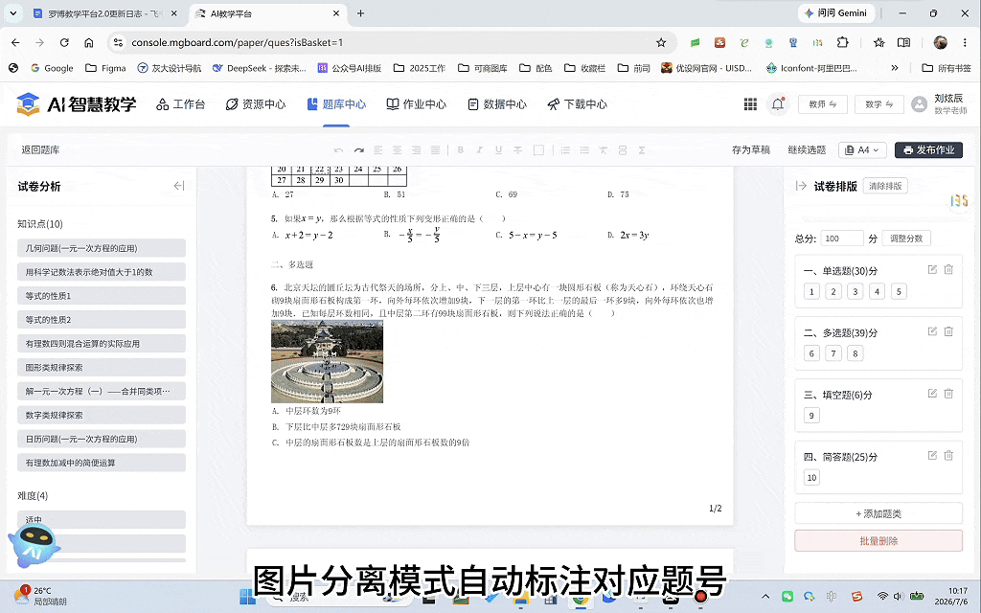Jump to question 9 in 填空题

[811, 416]
